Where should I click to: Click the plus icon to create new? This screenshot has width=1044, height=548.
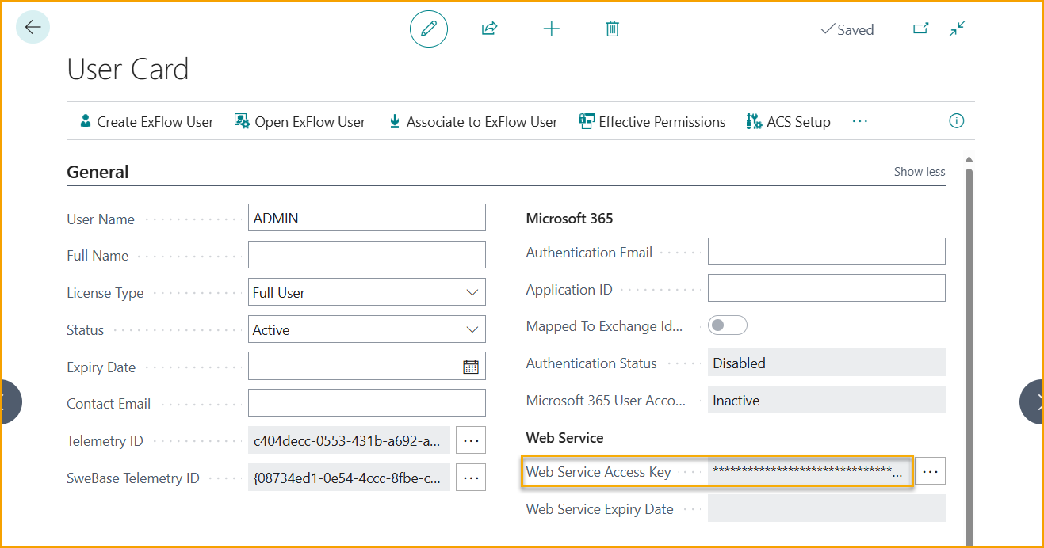[x=551, y=29]
